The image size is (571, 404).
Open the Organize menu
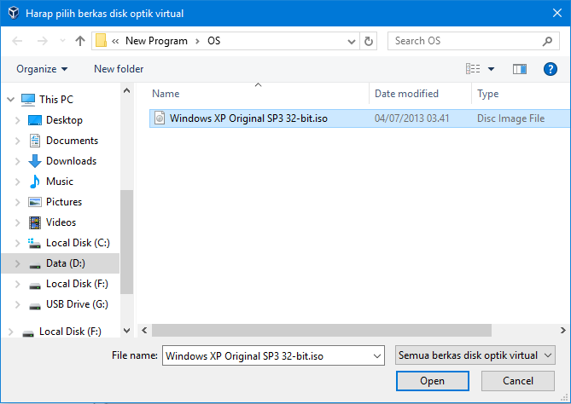(42, 69)
